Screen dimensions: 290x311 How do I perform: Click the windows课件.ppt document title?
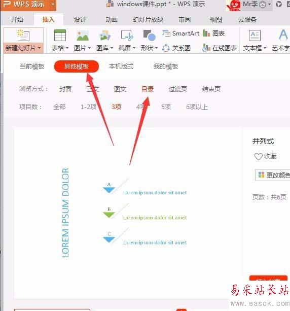click(142, 4)
